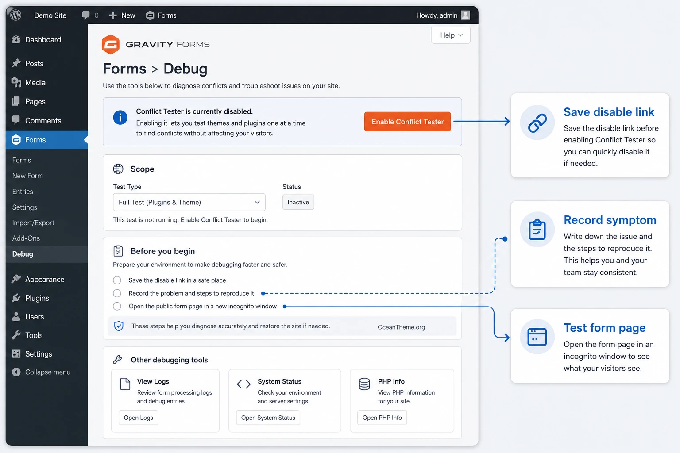Viewport: 680px width, 453px height.
Task: Click the Collapse menu arrow icon
Action: (x=16, y=372)
